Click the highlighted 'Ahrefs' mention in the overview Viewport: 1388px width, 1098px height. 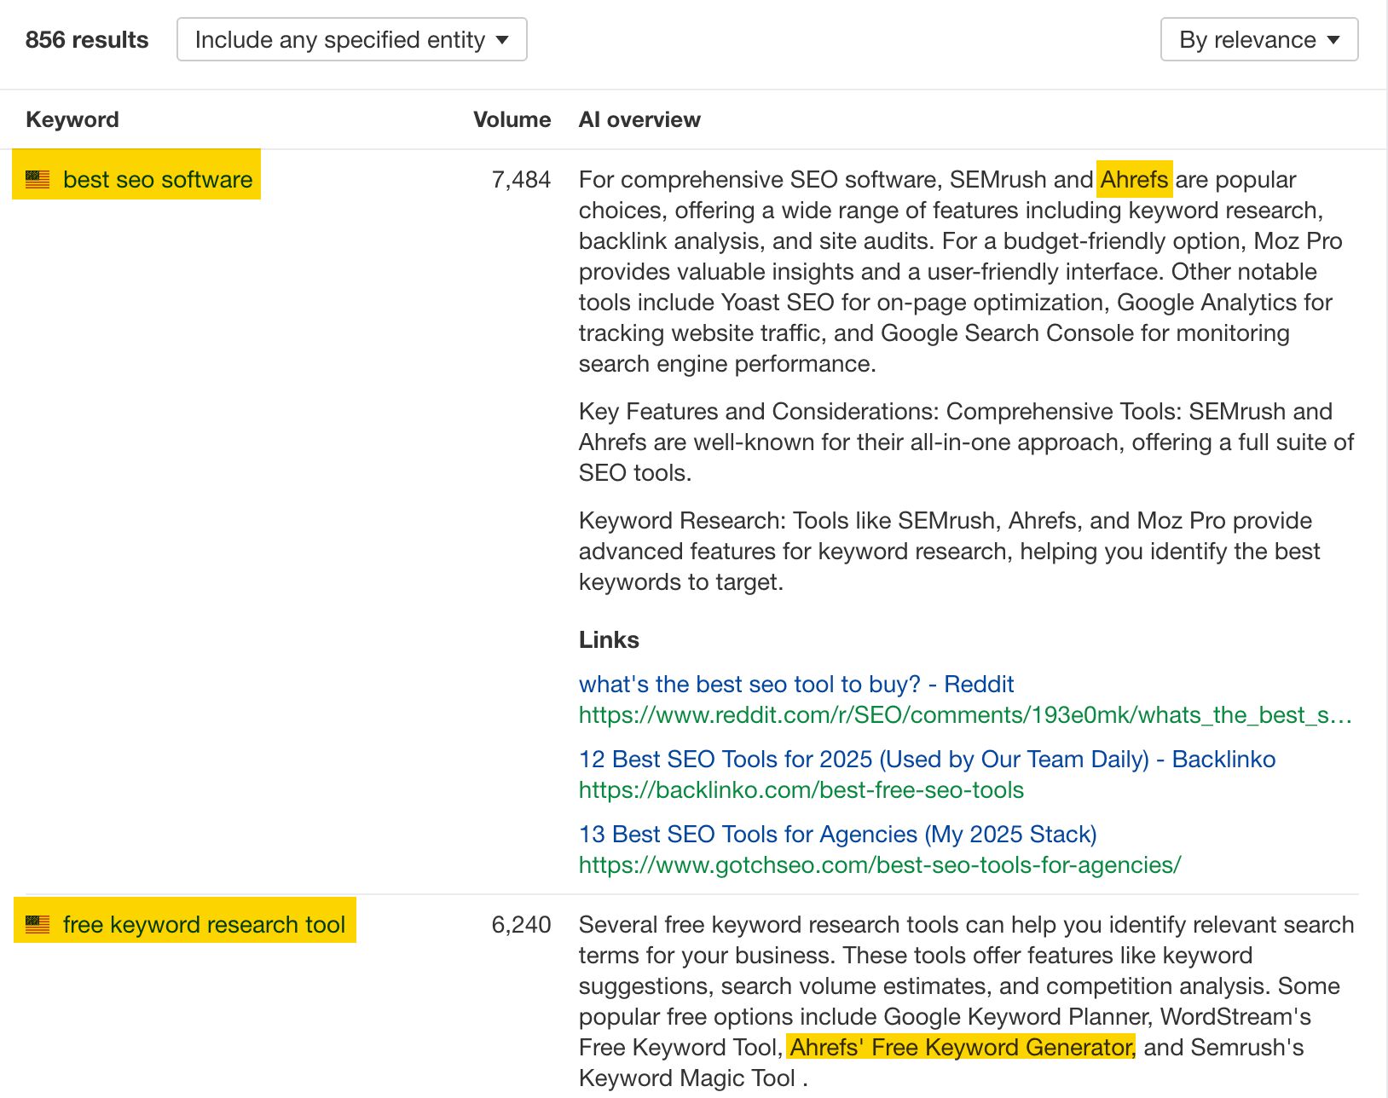1135,179
